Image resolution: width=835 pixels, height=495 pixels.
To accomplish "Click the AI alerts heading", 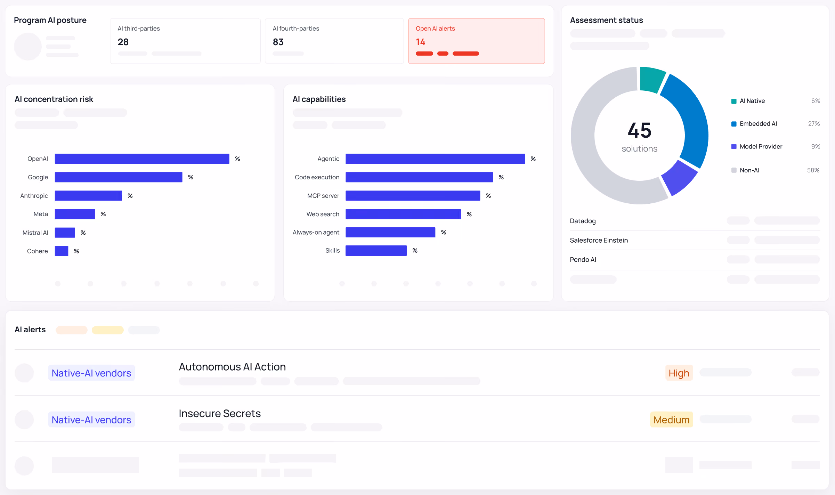I will tap(30, 330).
